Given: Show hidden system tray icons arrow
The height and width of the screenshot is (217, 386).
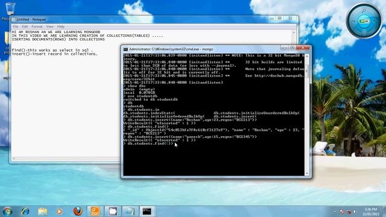Looking at the screenshot, I should tap(335, 212).
